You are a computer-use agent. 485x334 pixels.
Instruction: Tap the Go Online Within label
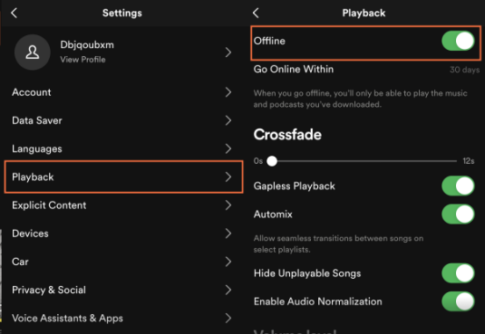point(294,69)
